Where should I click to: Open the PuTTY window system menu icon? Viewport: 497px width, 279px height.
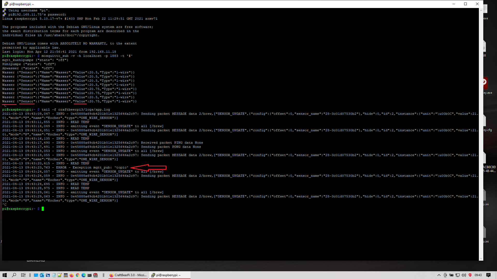coord(6,4)
